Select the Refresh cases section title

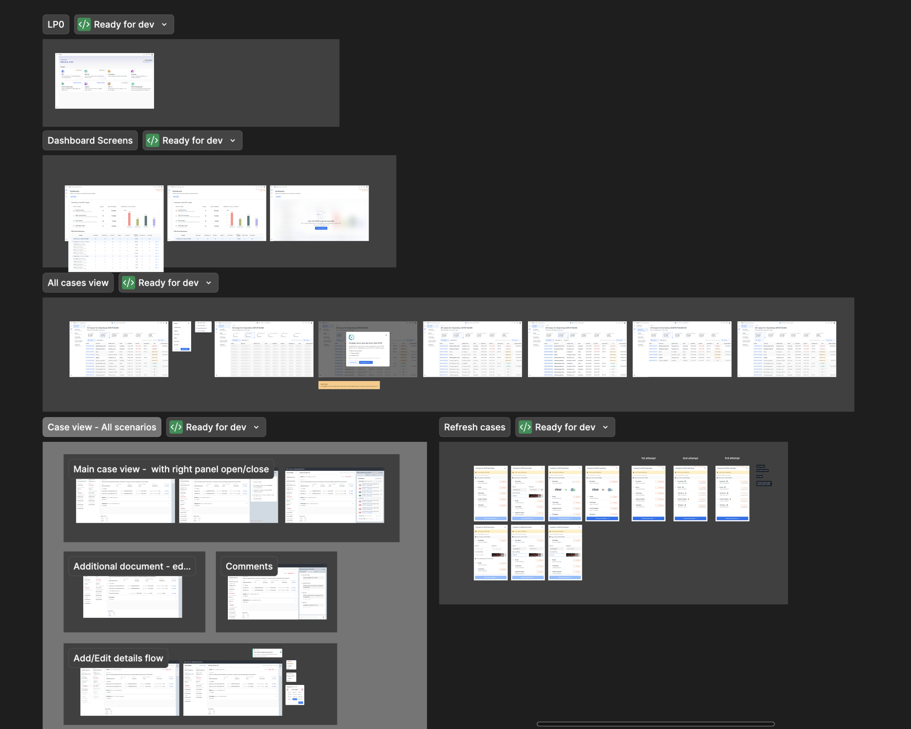tap(474, 427)
